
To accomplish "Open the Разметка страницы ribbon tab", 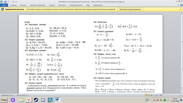I will click(x=37, y=5).
